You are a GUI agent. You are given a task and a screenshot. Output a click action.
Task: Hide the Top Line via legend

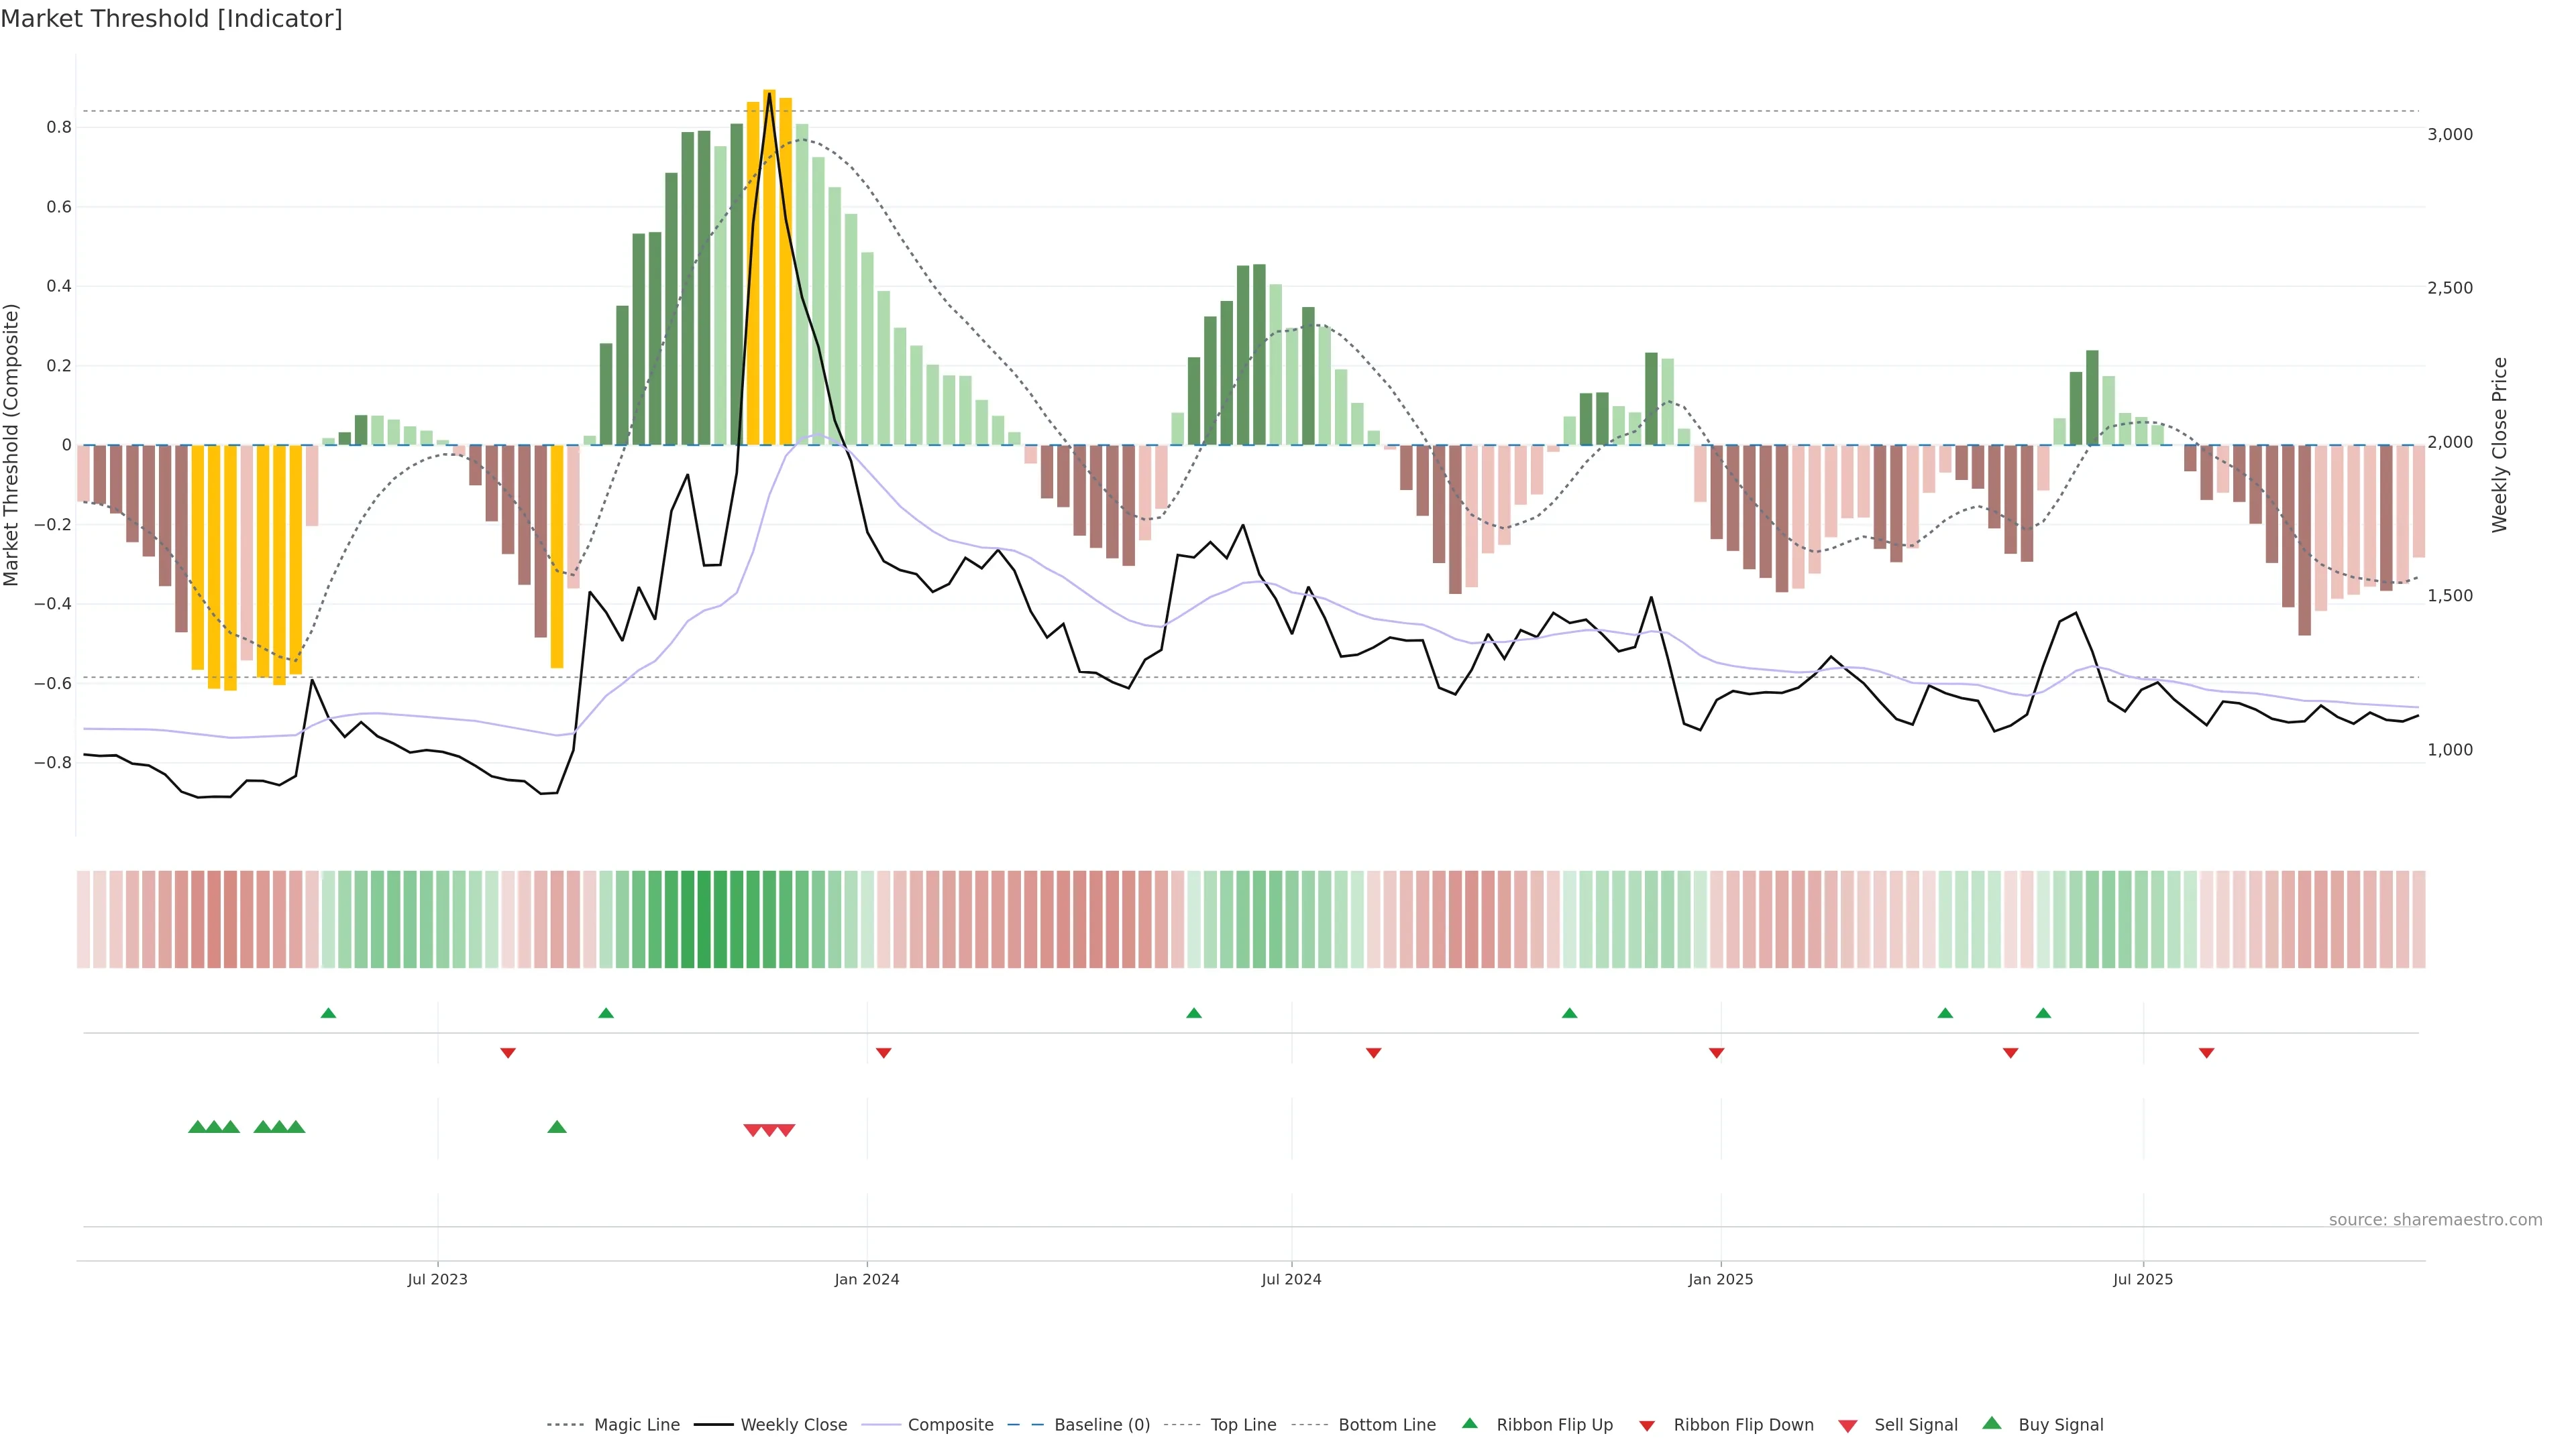click(x=1243, y=1425)
